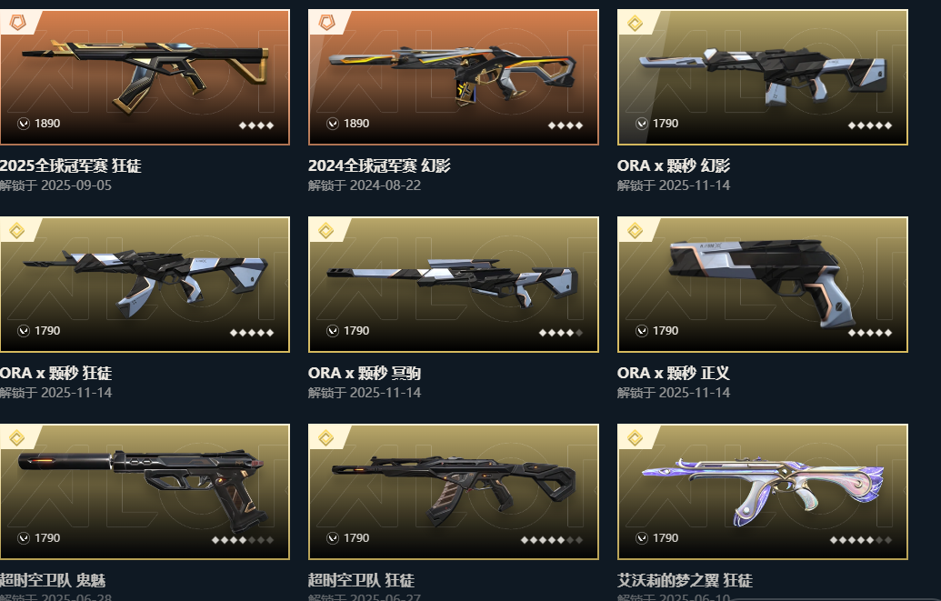941x601 pixels.
Task: Click the ORA x 颗秒 冥驹 title text
Action: point(365,373)
